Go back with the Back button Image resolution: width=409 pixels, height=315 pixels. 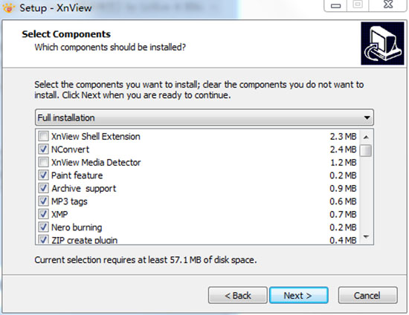[238, 296]
